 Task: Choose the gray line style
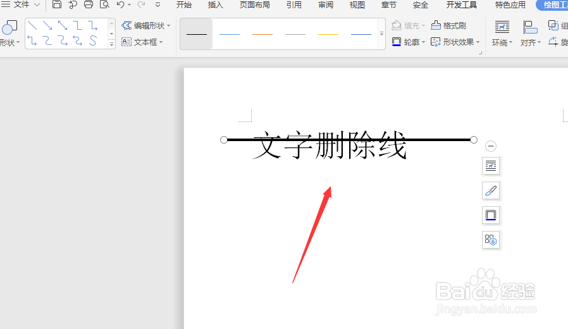point(295,34)
